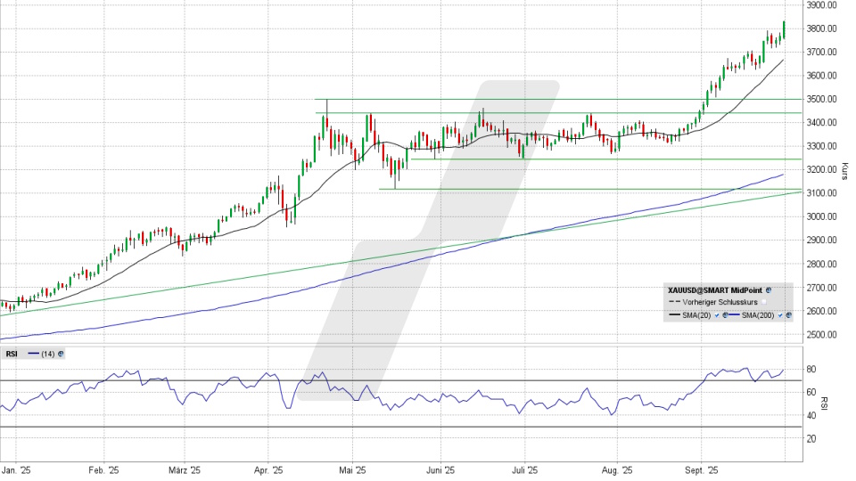Viewport: 856px width, 481px height.
Task: Click the XAUUSD@SMART MidPoint legend title
Action: coord(715,290)
